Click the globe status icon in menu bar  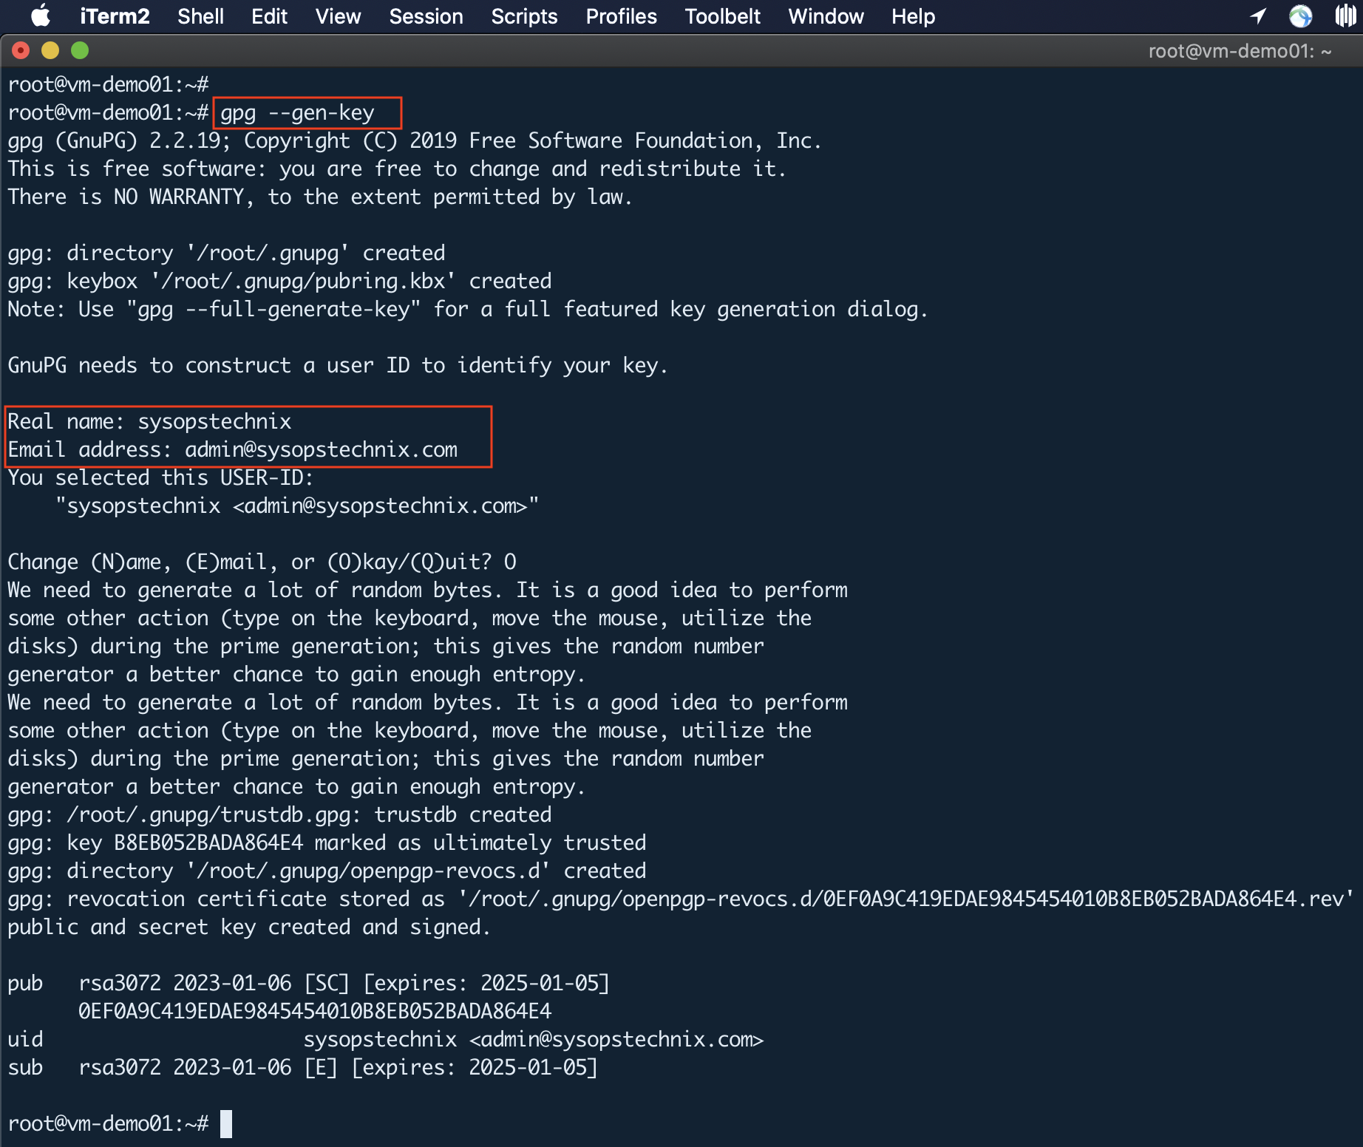point(1301,16)
